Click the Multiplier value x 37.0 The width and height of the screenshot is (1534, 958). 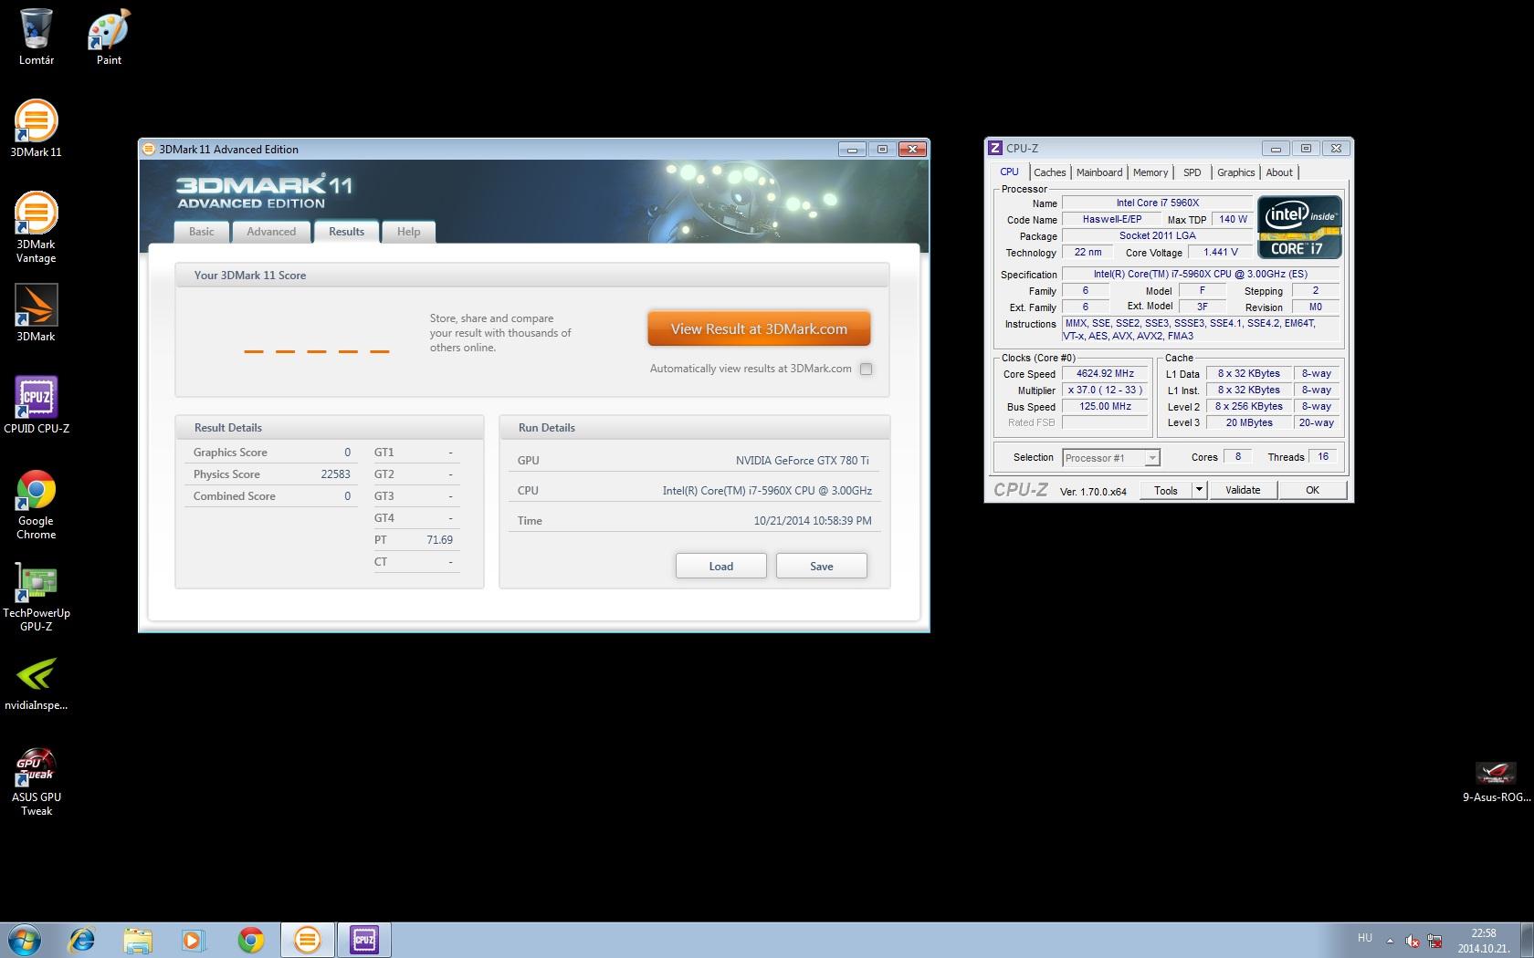[x=1105, y=390]
